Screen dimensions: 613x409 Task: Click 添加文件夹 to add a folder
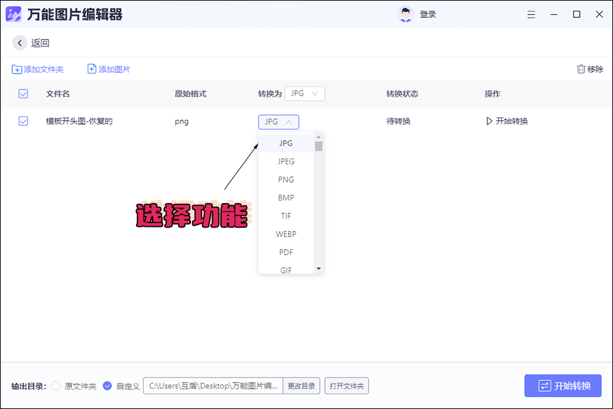pyautogui.click(x=38, y=69)
